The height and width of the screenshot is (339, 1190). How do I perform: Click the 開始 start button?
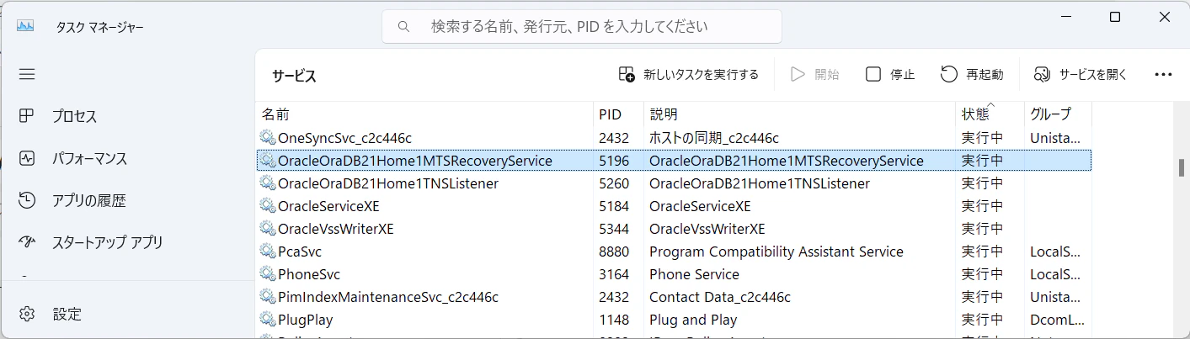tap(814, 74)
